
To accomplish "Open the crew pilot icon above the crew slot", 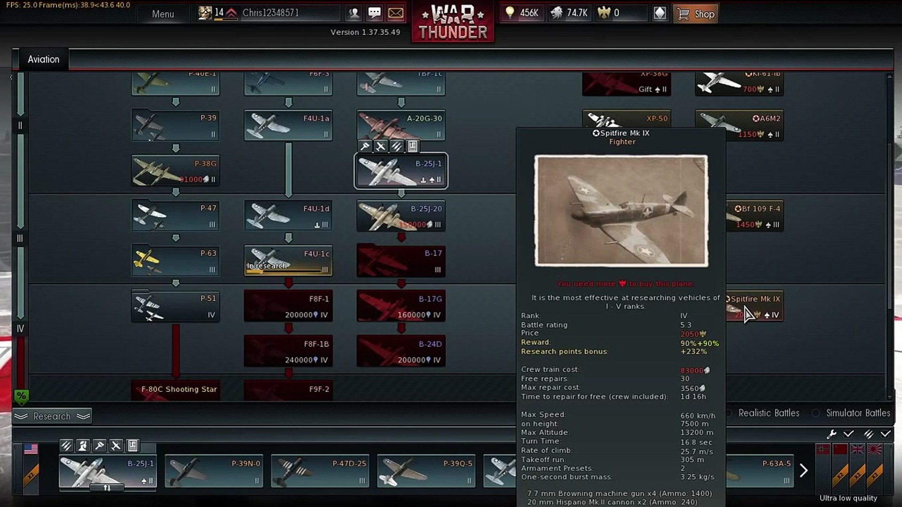I will point(83,445).
